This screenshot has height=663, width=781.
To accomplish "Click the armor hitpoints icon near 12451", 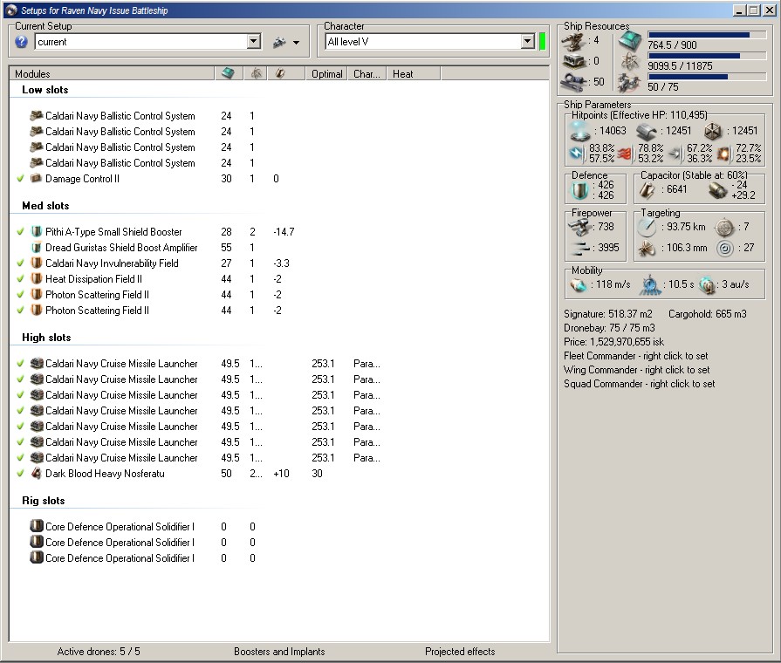I will click(x=646, y=131).
